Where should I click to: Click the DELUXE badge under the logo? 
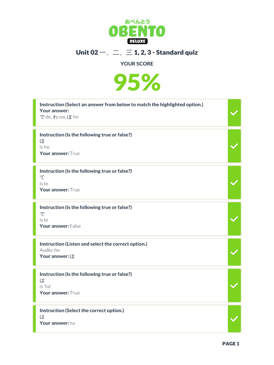137,41
